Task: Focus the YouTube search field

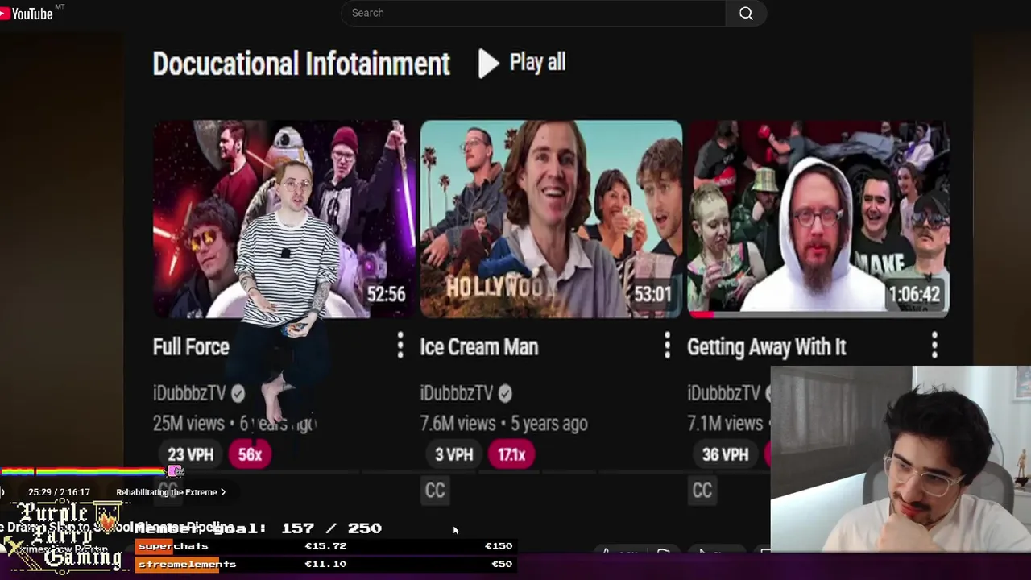Action: point(533,13)
